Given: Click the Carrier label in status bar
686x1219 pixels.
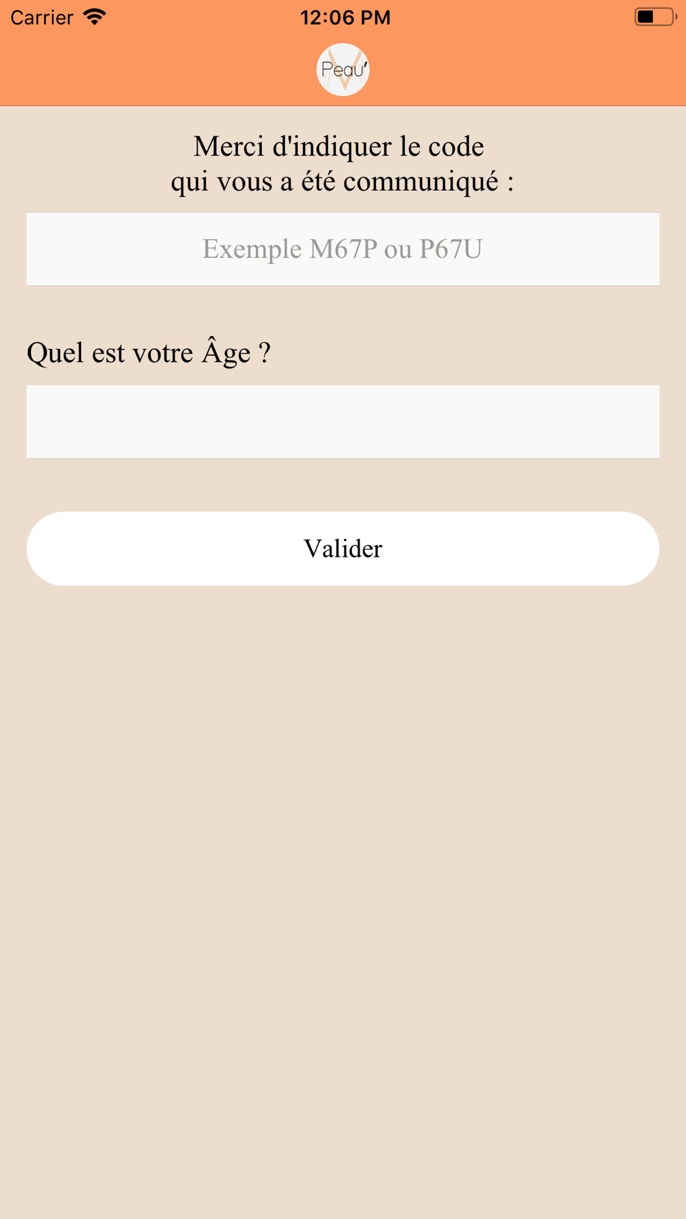Looking at the screenshot, I should tap(42, 17).
